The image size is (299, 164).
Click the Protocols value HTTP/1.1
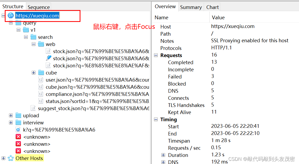pos(221,48)
